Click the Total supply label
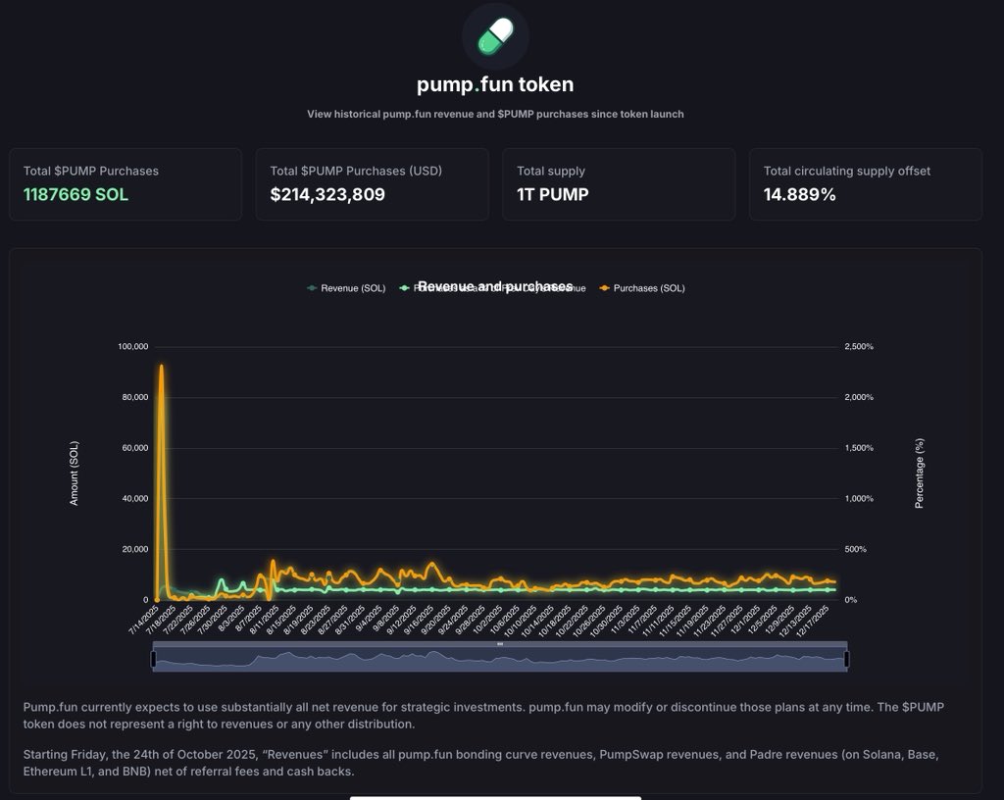The width and height of the screenshot is (1004, 800). [551, 171]
